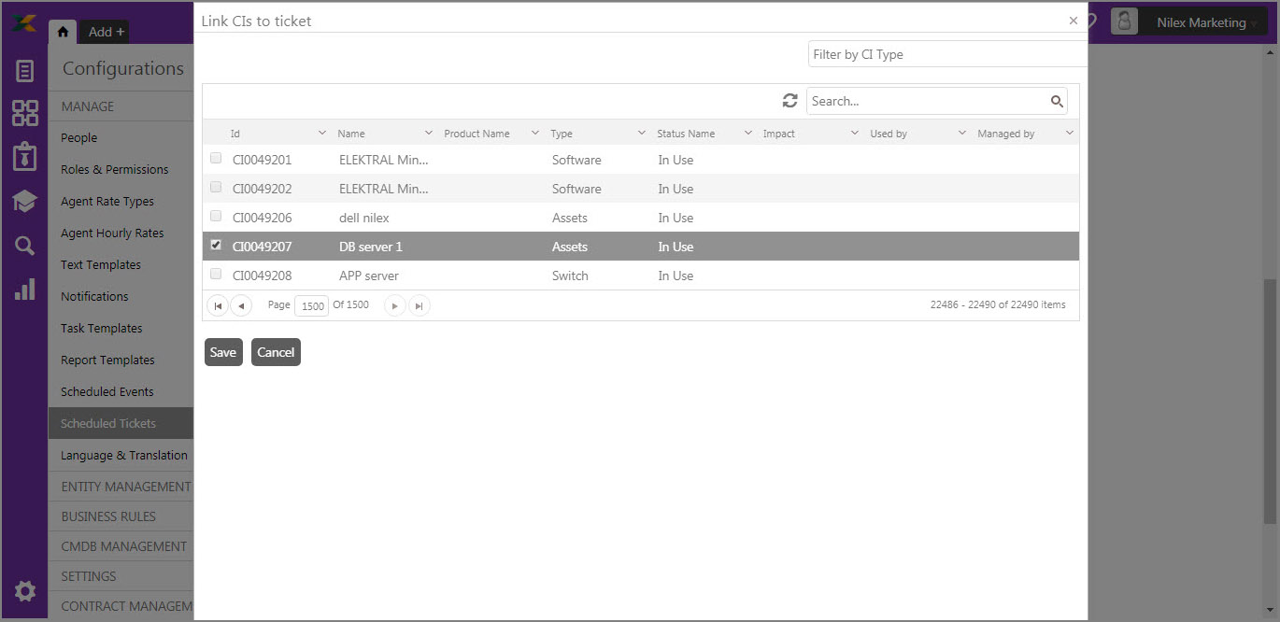This screenshot has width=1280, height=622.
Task: Open the search magnifier sidebar icon
Action: (x=25, y=246)
